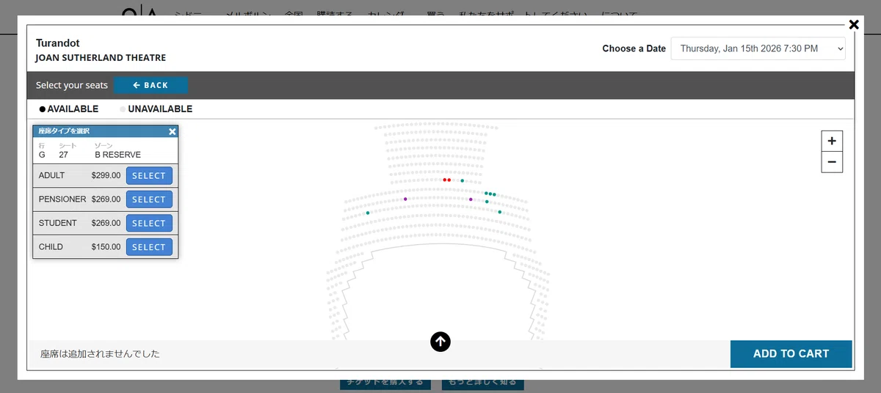This screenshot has width=881, height=393.
Task: Add selected seats to cart
Action: tap(791, 353)
